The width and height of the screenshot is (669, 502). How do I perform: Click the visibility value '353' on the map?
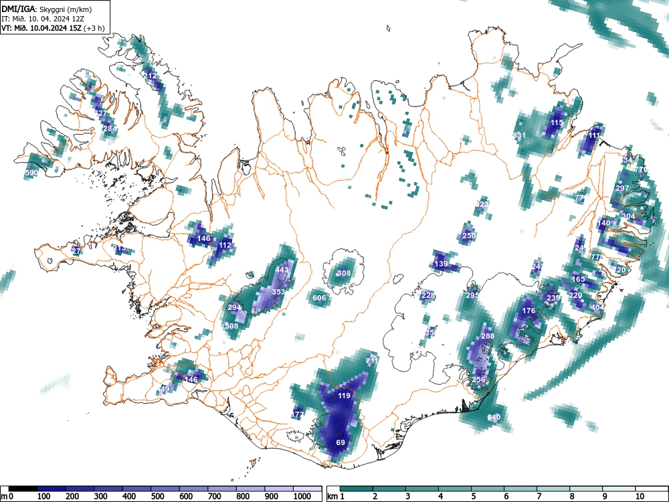click(278, 292)
